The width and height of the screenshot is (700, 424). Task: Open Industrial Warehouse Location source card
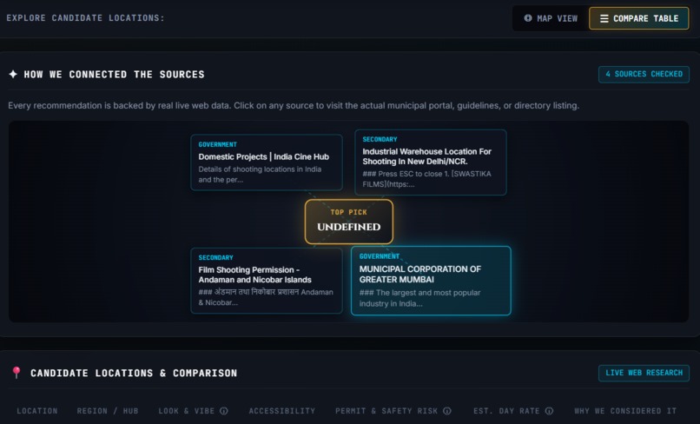pyautogui.click(x=431, y=162)
